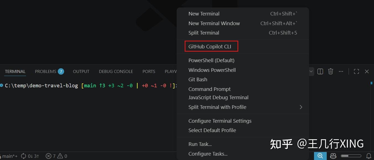Open the Debug Console tab
This screenshot has width=374, height=160.
coord(116,72)
